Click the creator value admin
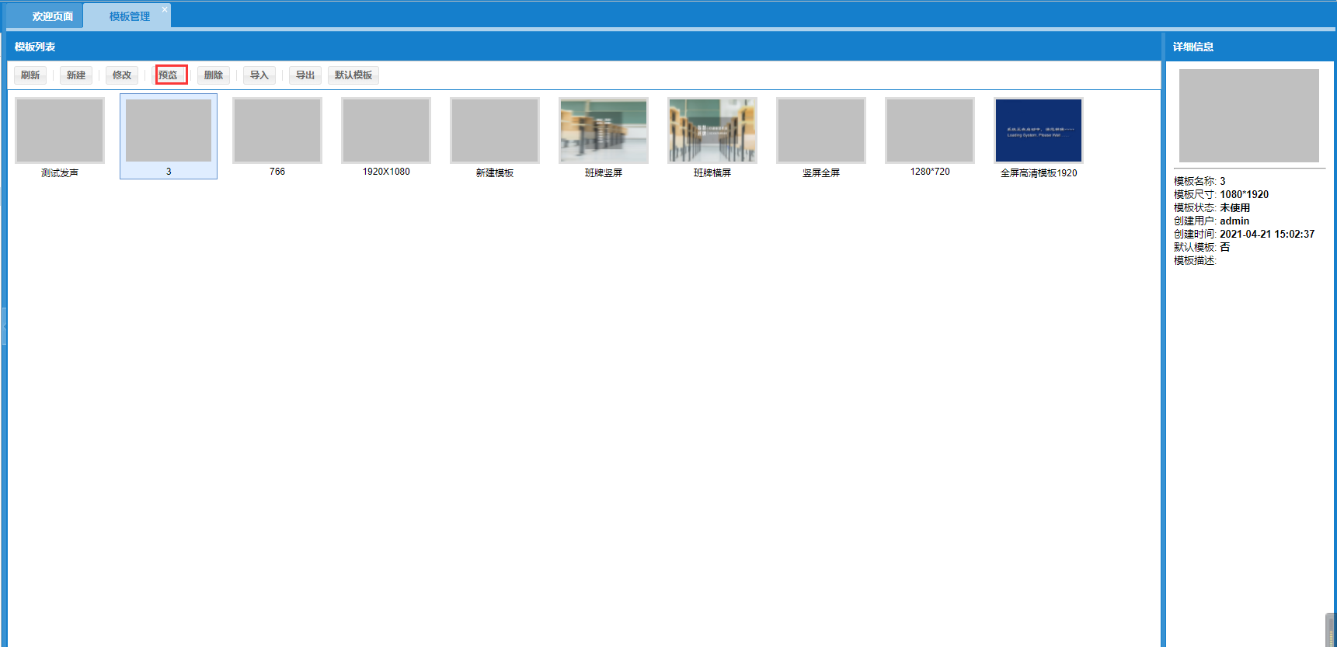Screen dimensions: 1337x647 (x=1234, y=221)
